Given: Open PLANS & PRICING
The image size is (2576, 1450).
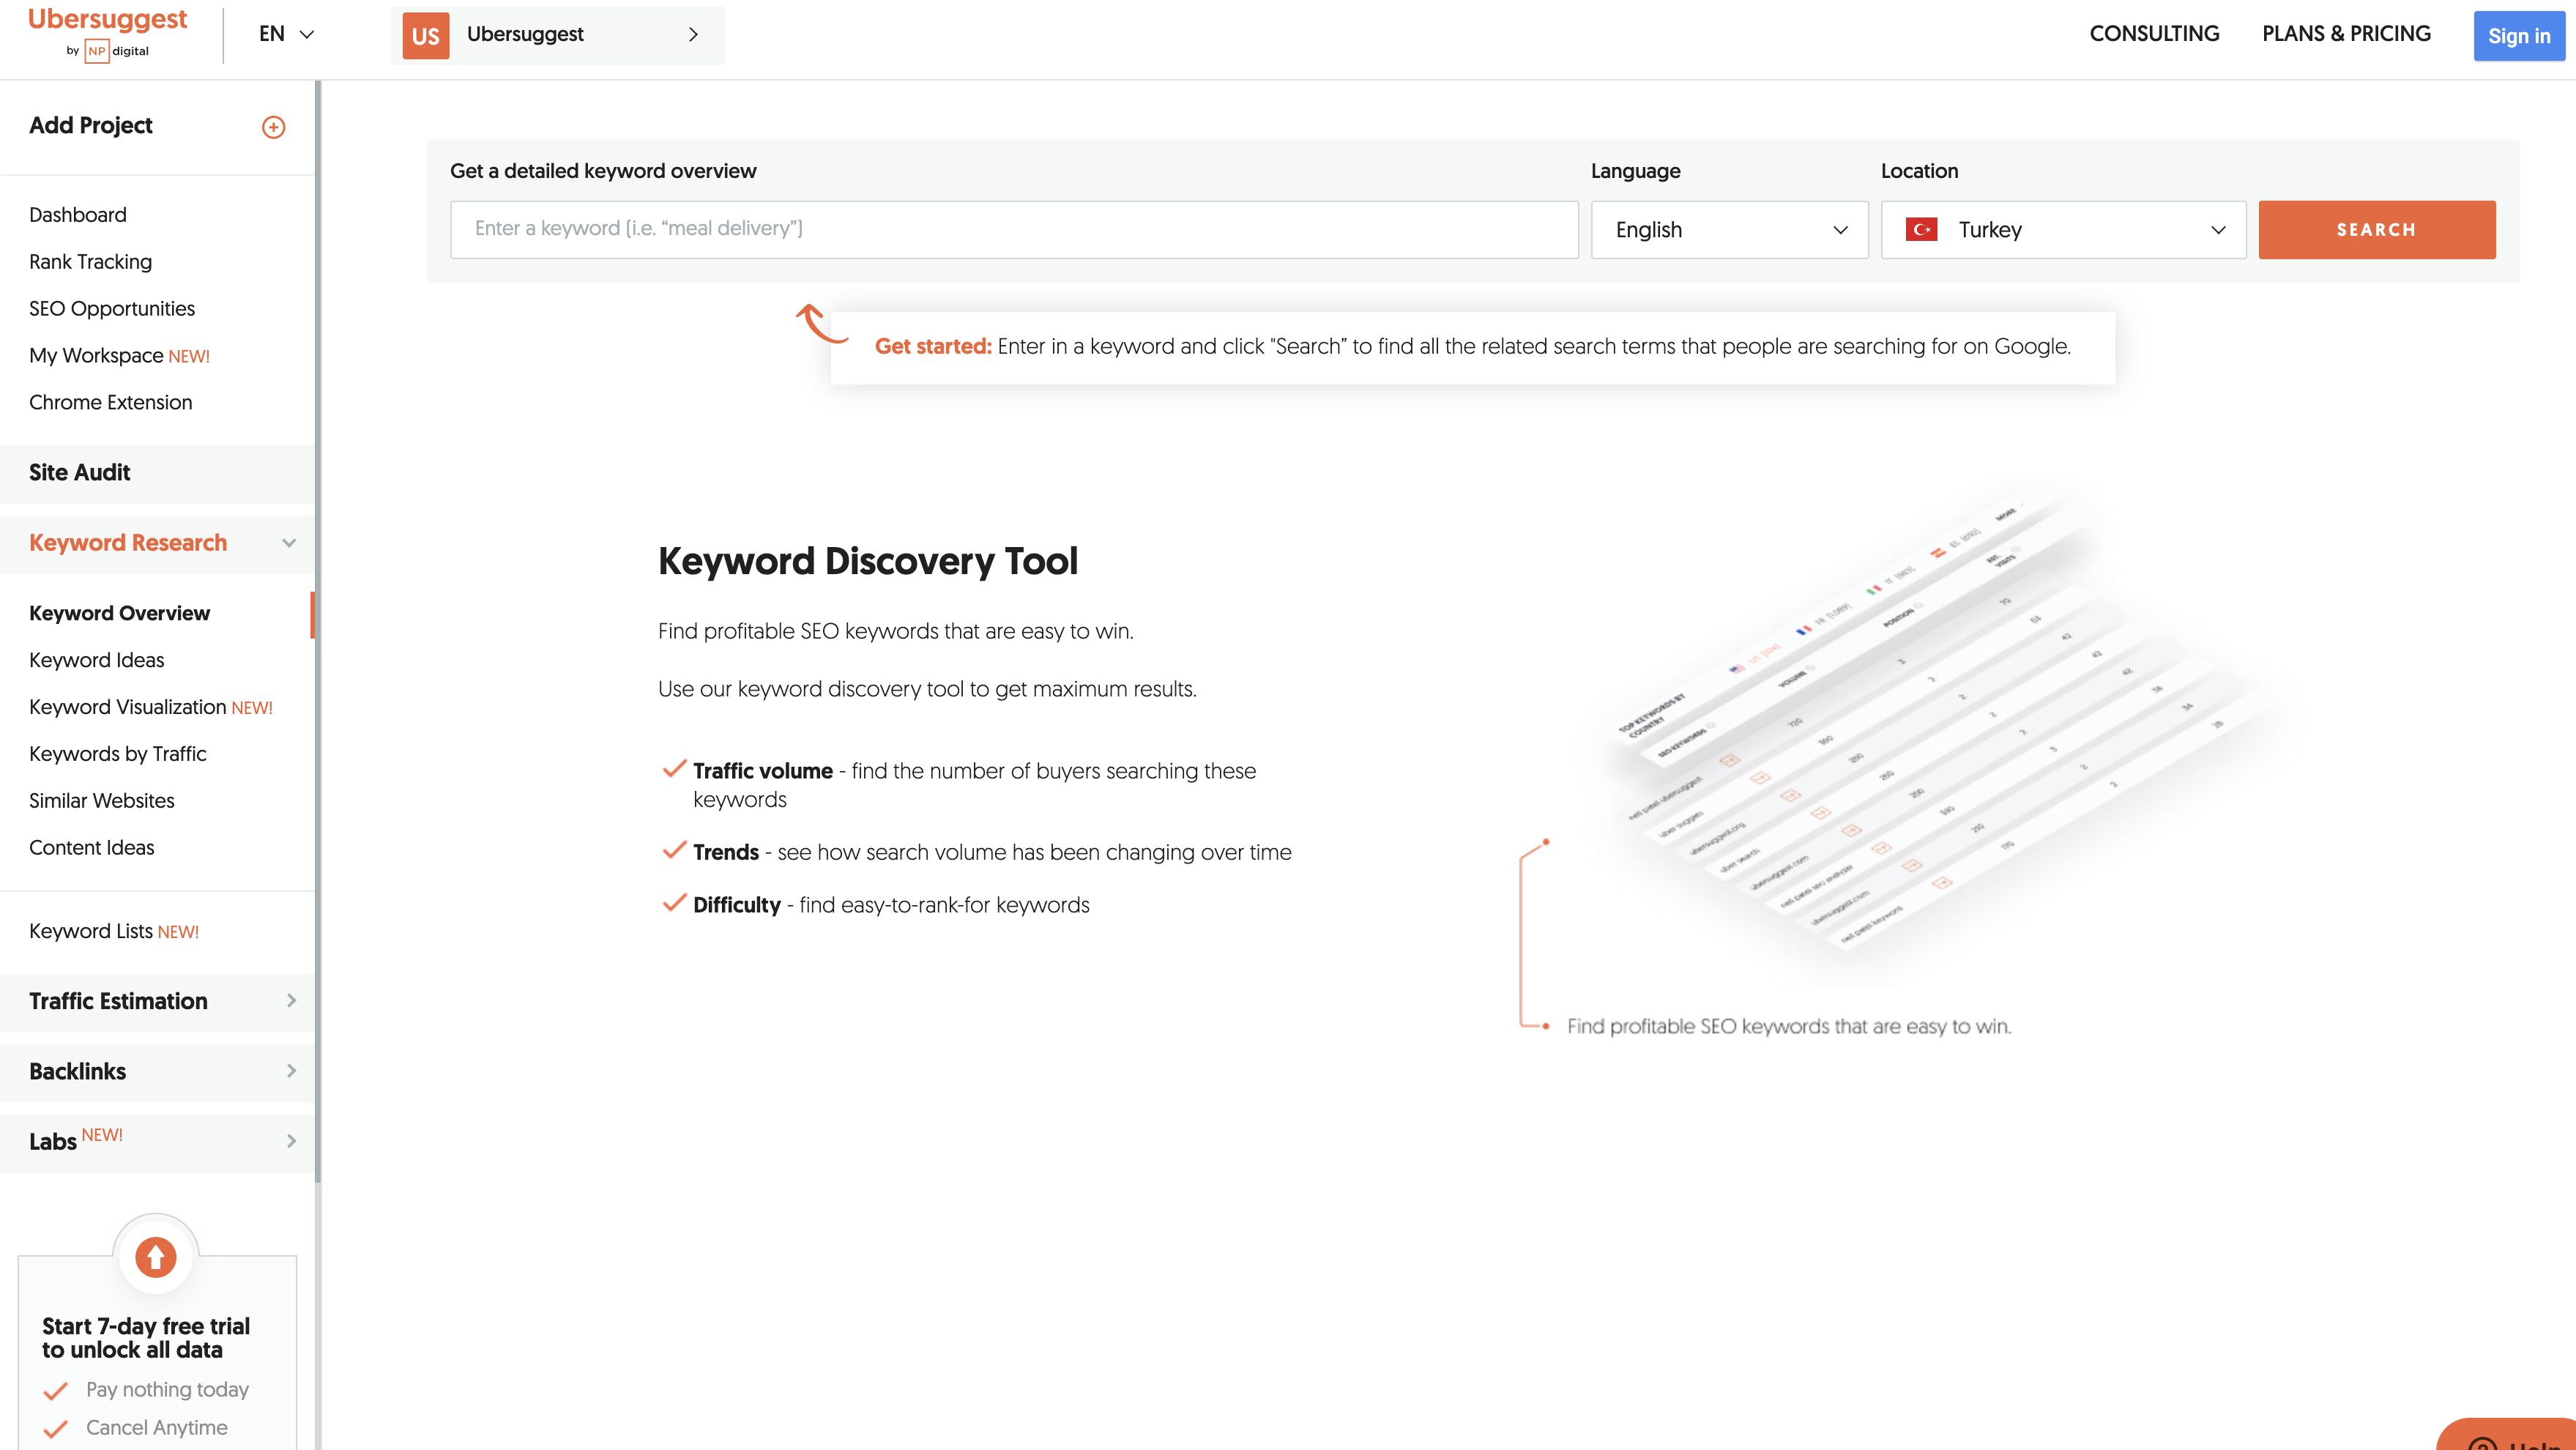Looking at the screenshot, I should click(2346, 34).
